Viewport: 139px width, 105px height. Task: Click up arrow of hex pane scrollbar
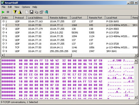point(136,60)
